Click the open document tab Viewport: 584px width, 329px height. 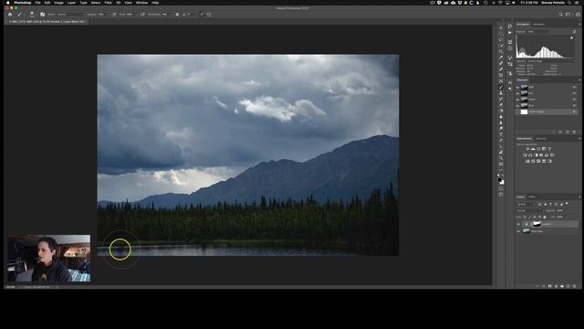click(x=47, y=22)
